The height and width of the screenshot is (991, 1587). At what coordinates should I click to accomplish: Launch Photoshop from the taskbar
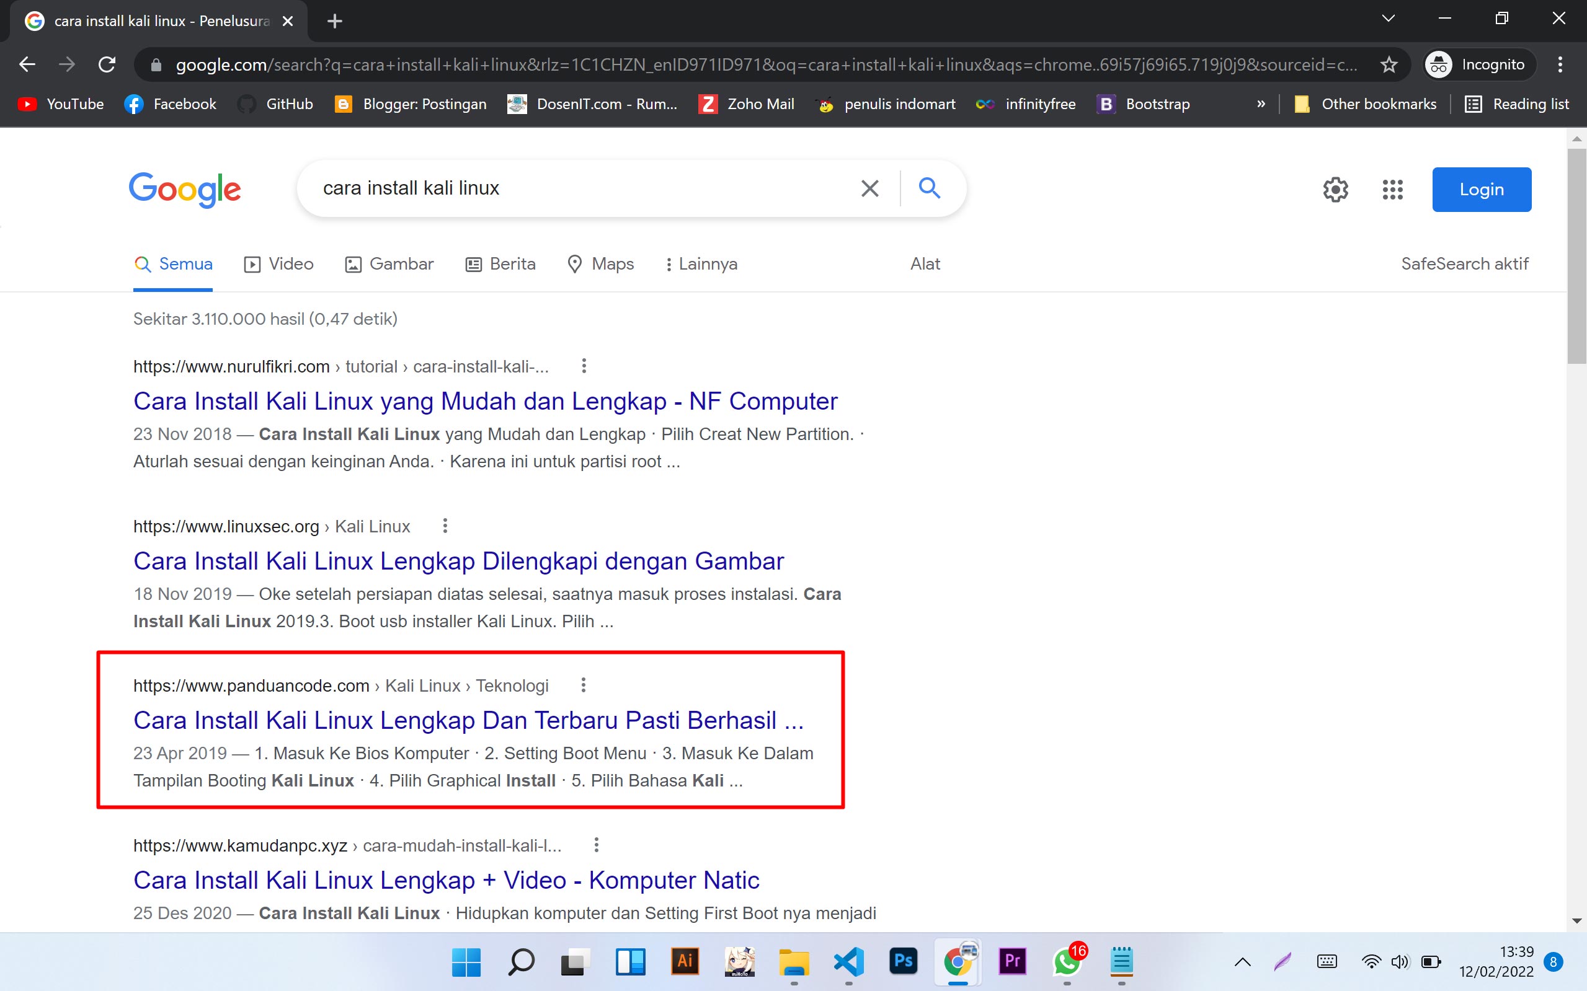coord(903,961)
